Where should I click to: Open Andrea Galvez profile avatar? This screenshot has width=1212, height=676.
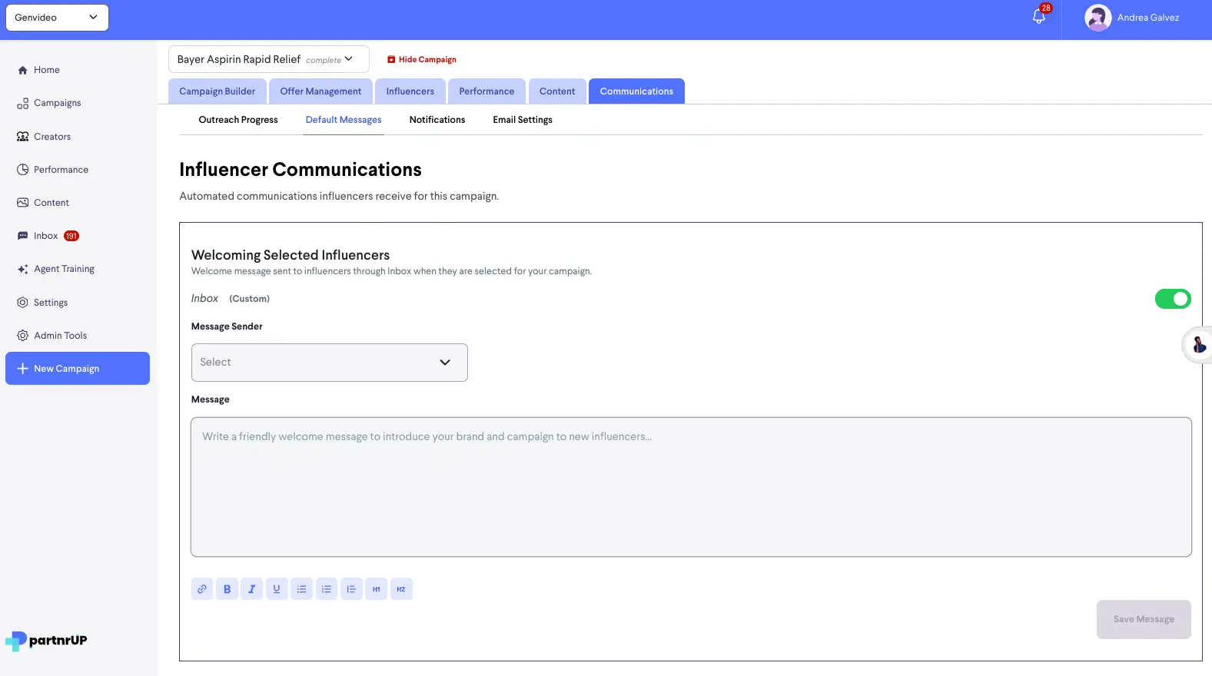[x=1097, y=18]
